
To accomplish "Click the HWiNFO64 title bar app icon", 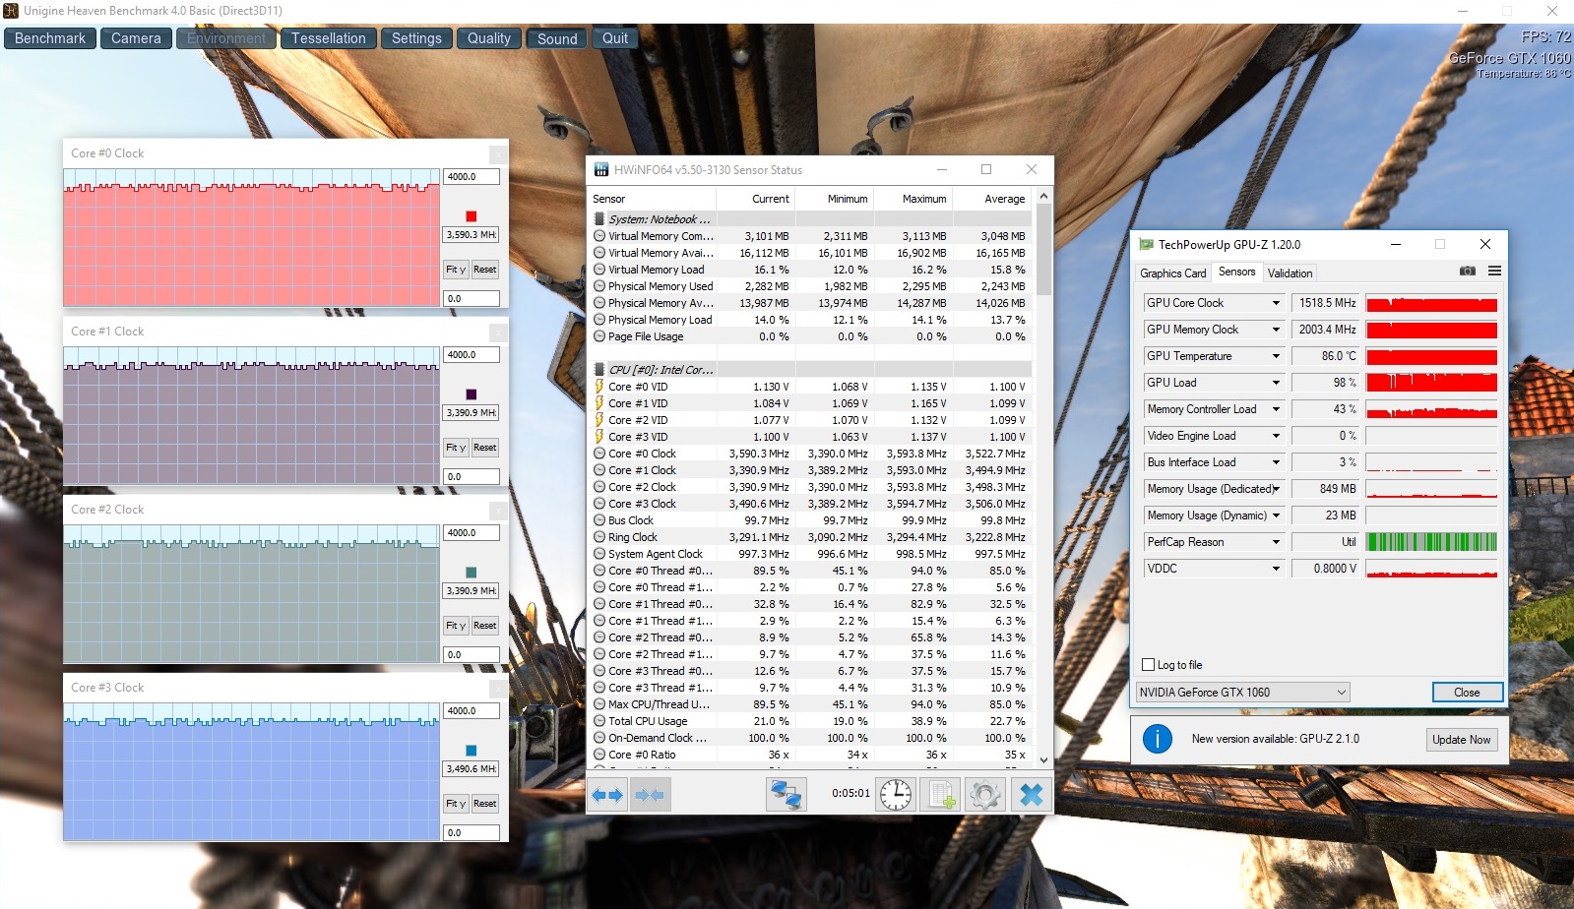I will click(x=600, y=169).
